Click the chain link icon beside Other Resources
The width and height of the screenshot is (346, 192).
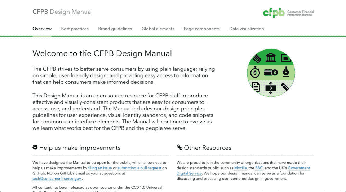click(179, 147)
